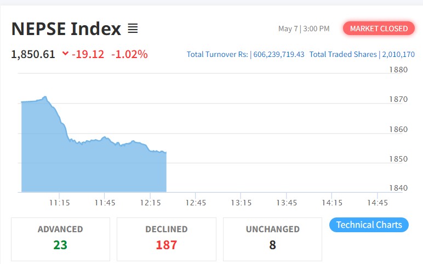Click the -1.02% percentage change
The image size is (423, 264).
[x=129, y=54]
